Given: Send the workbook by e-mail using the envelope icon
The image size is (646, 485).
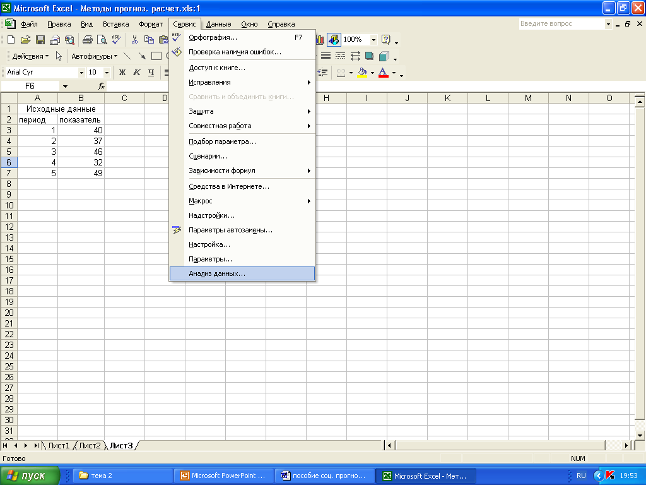Looking at the screenshot, I should coord(55,40).
